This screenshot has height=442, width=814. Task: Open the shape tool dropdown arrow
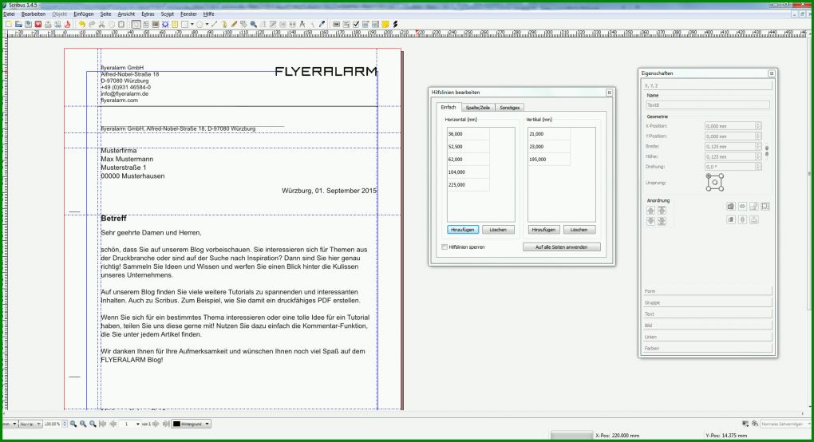click(192, 24)
